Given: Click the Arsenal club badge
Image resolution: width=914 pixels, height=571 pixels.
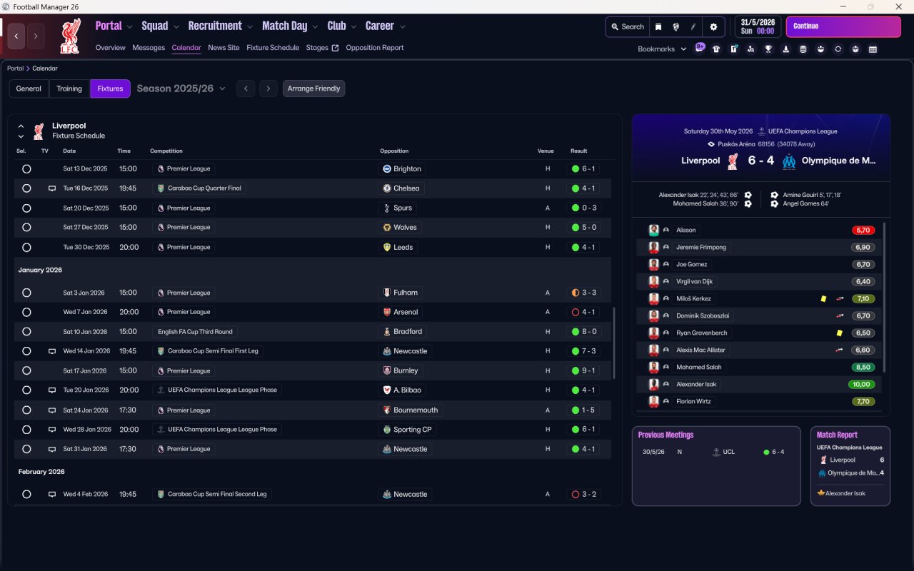Looking at the screenshot, I should (387, 312).
